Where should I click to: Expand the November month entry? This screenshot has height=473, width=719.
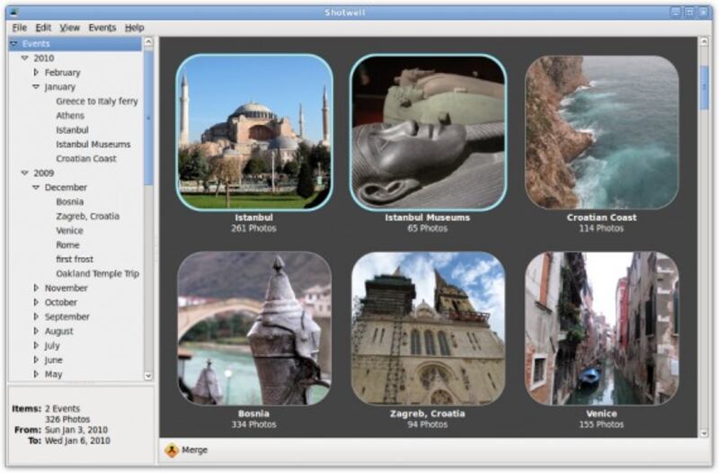coord(36,289)
